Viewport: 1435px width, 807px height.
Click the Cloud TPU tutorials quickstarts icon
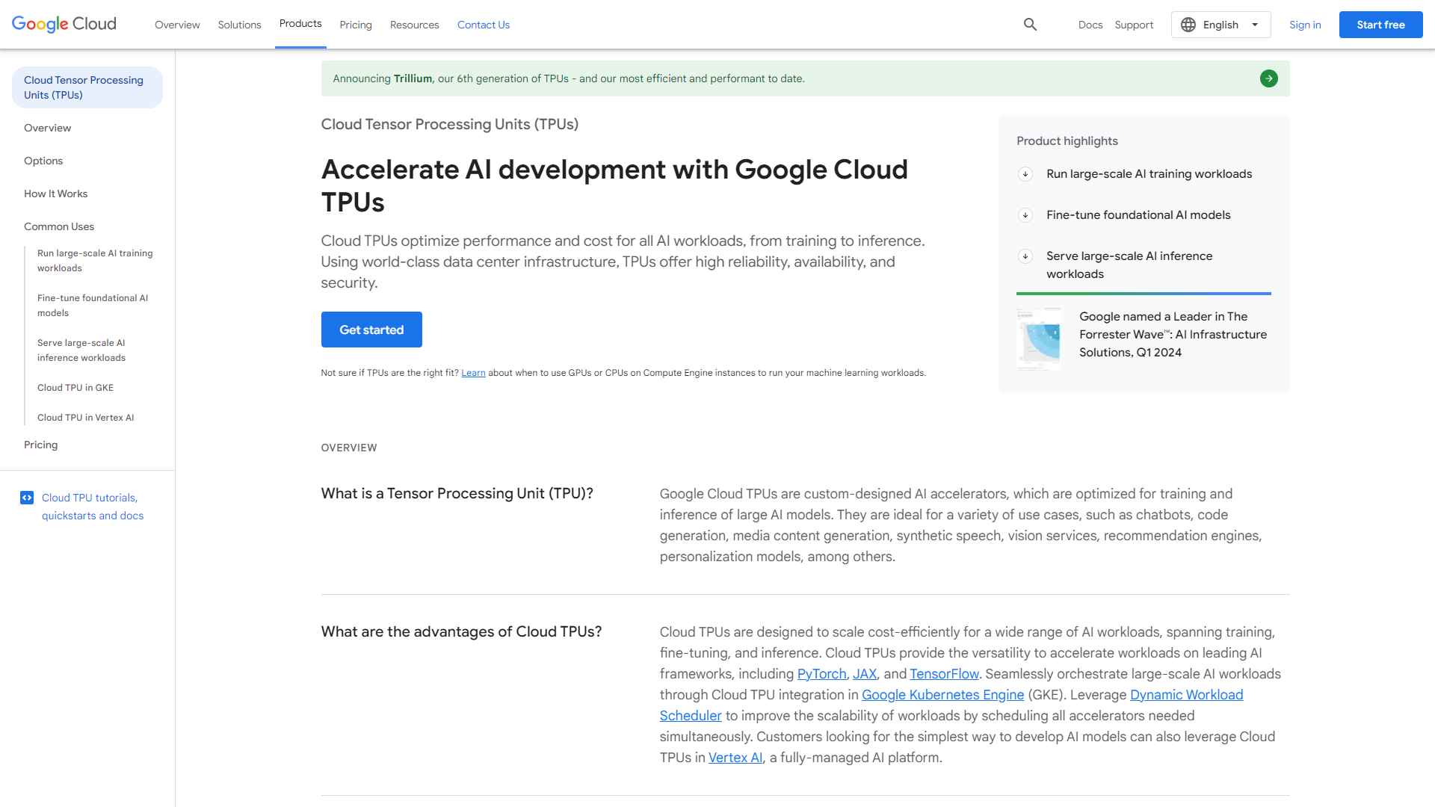pos(28,497)
